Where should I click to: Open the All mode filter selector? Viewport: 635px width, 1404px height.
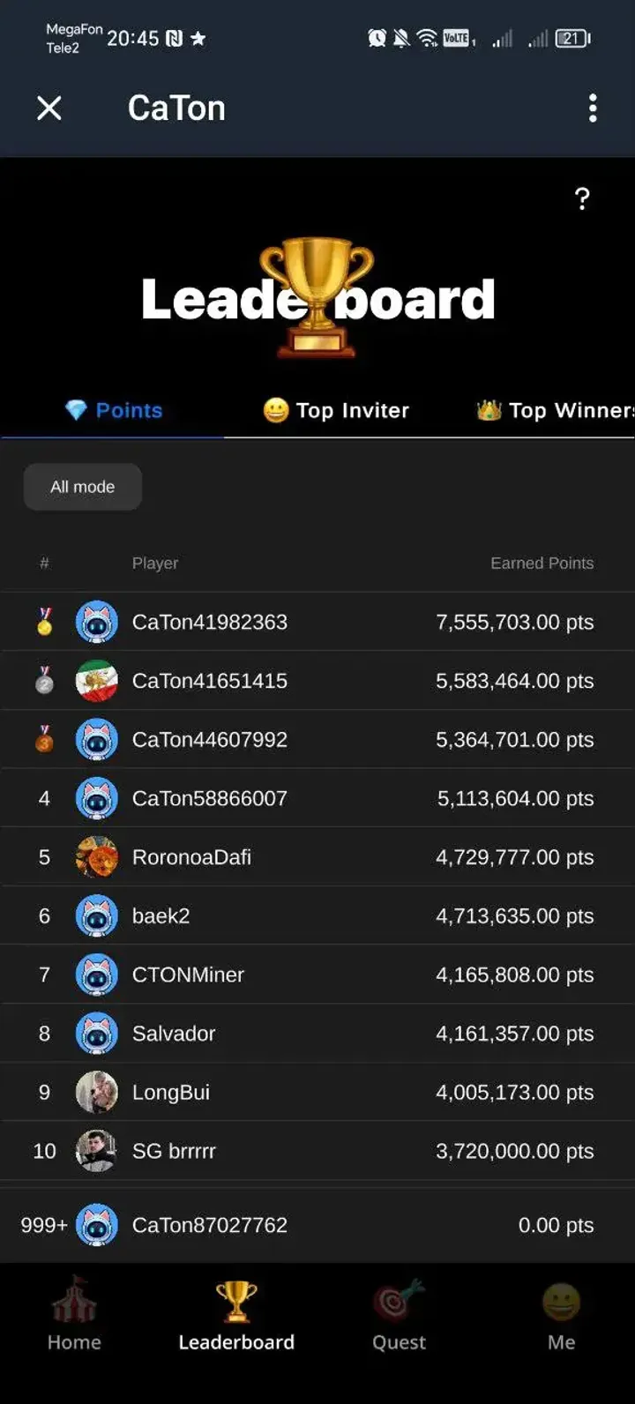click(x=82, y=486)
